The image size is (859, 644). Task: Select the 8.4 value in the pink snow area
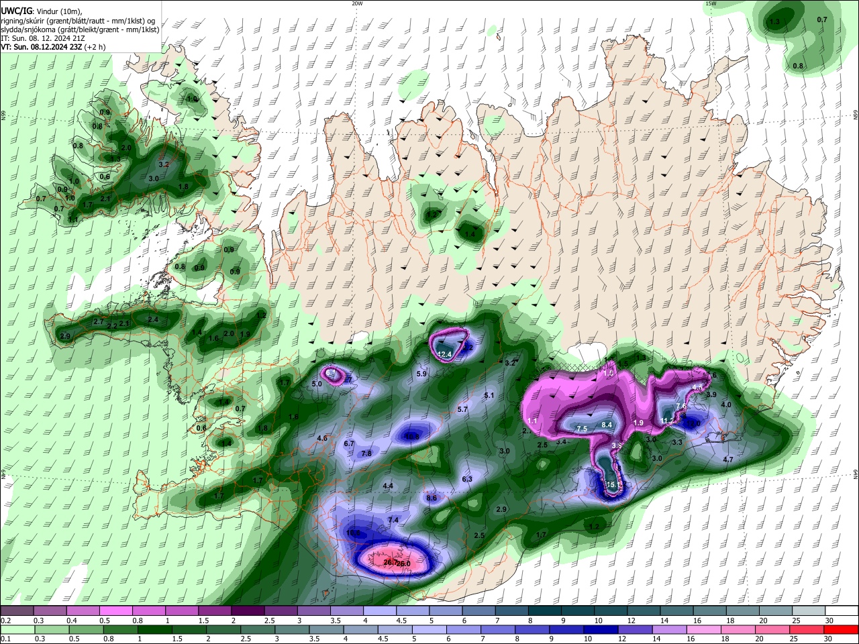607,425
